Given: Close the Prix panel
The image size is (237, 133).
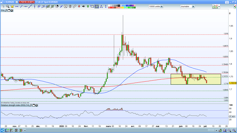Looking at the screenshot, I should [12, 10].
